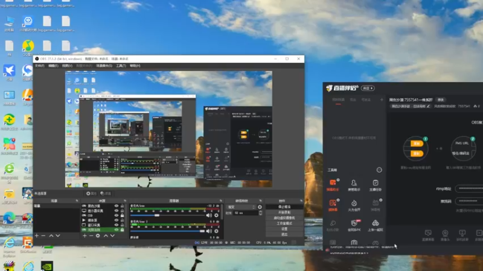Open settings gear for 麦克风/Aux 2 mixer track

coord(216,231)
